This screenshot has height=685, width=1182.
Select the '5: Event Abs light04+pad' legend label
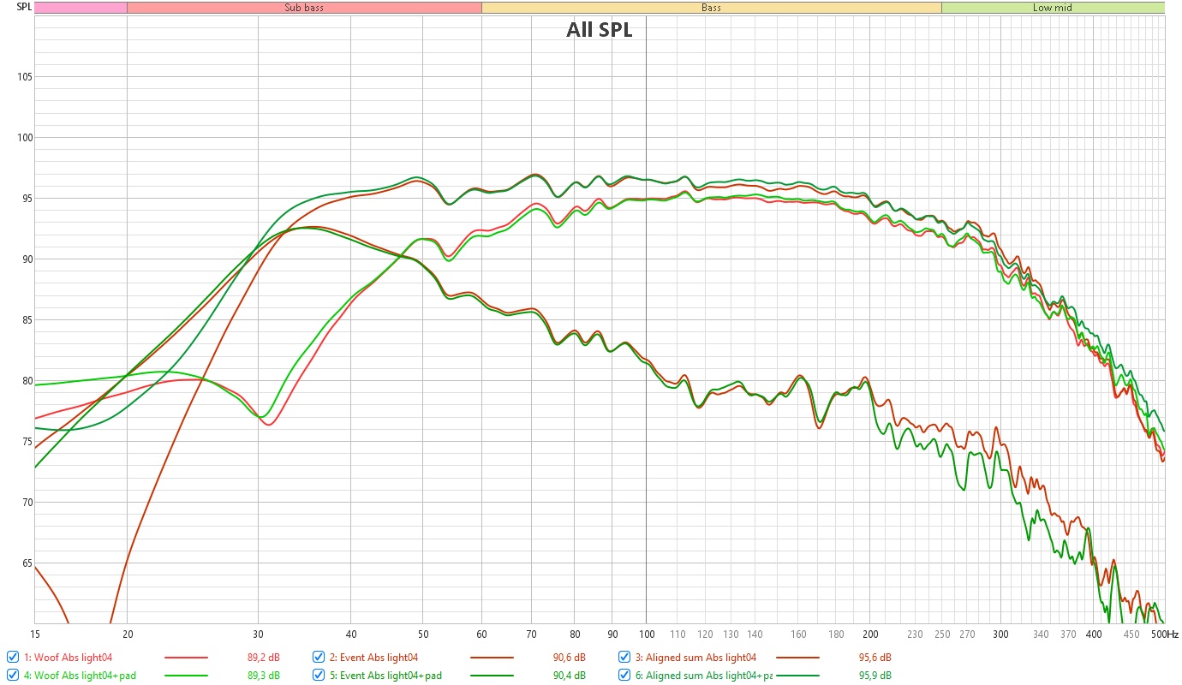pos(385,676)
